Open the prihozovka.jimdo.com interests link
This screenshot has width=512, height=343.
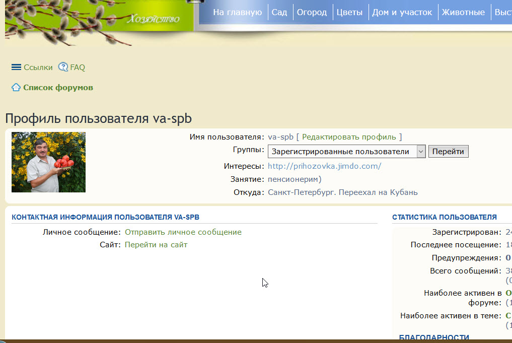(324, 166)
